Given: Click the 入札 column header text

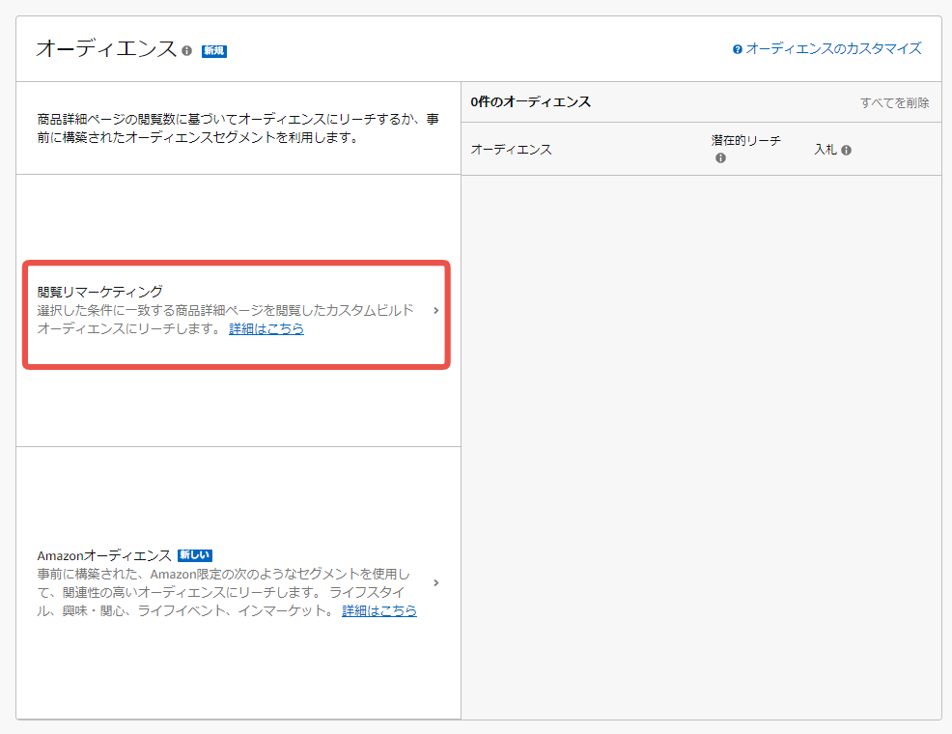Looking at the screenshot, I should [x=825, y=150].
